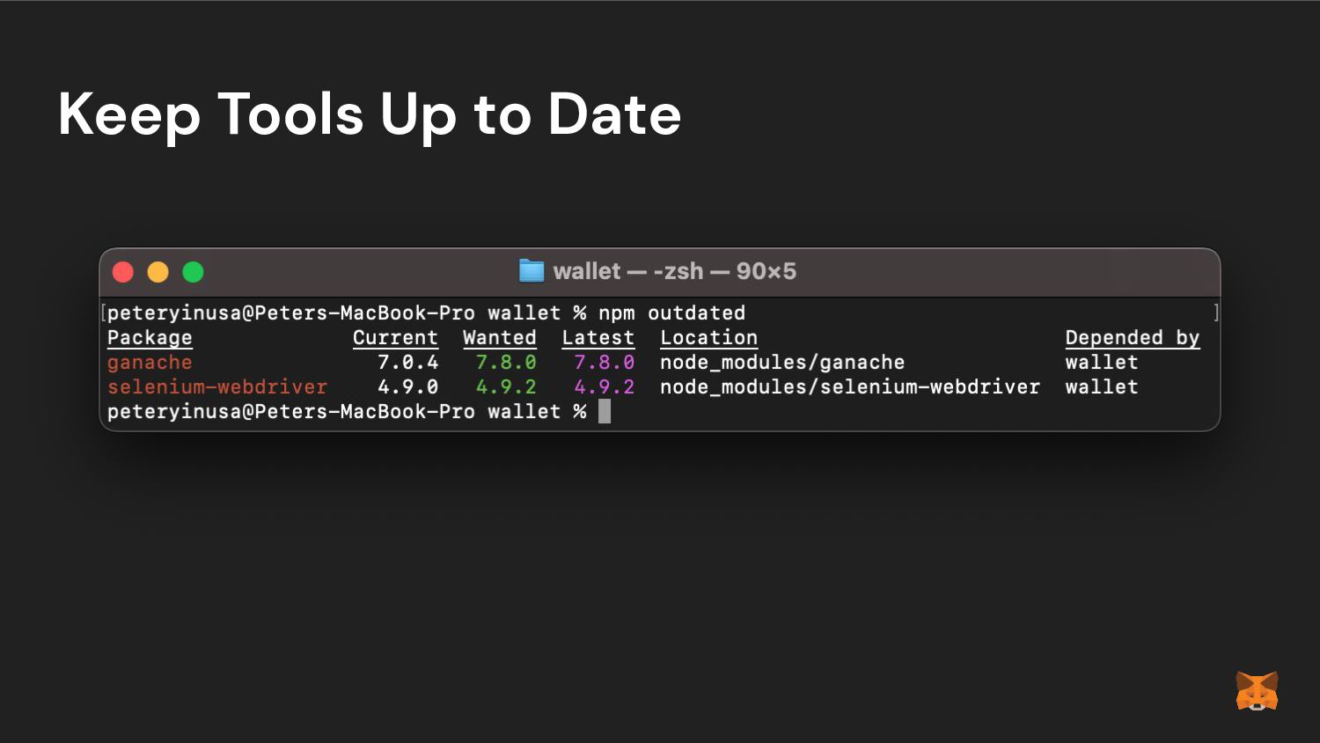
Task: Click the Current column header
Action: click(395, 338)
